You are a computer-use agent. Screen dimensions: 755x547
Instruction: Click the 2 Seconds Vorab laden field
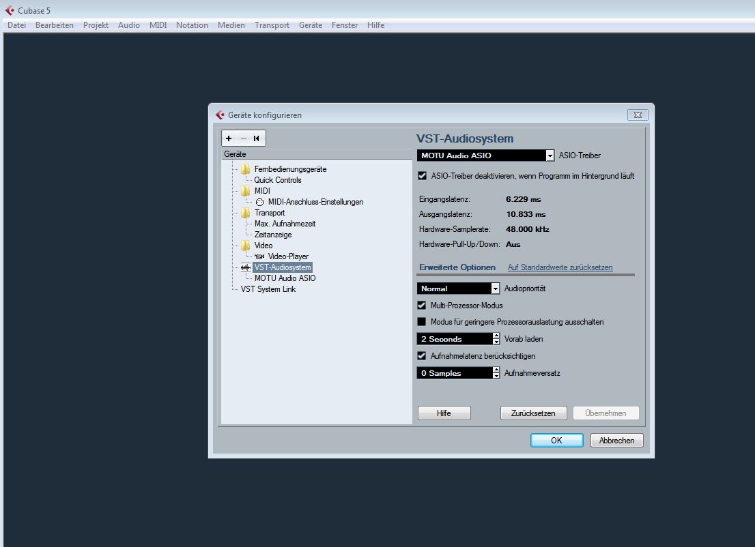click(x=455, y=339)
